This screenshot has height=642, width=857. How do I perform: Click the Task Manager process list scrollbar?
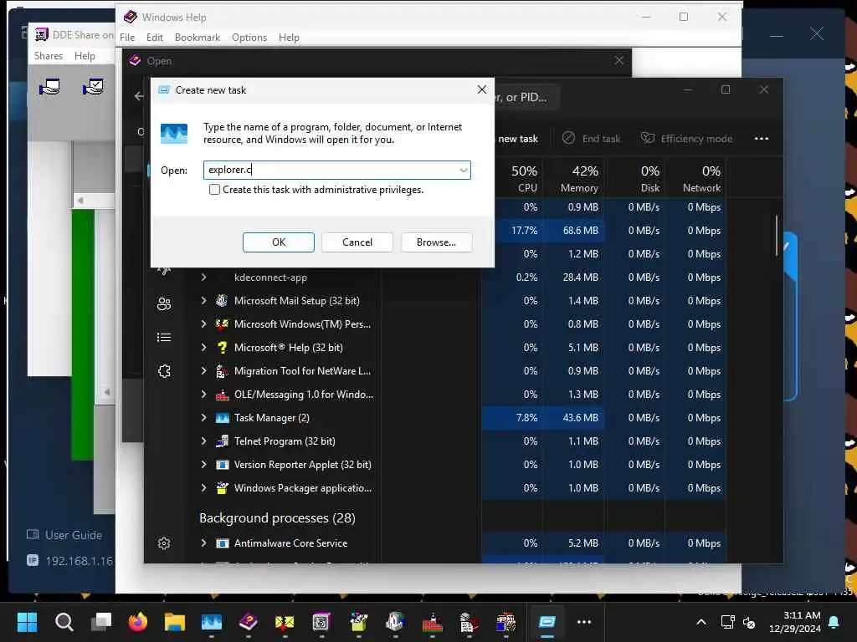[x=776, y=236]
